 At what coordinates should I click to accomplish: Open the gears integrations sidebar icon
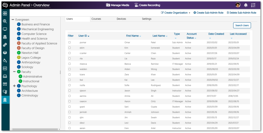point(5,45)
